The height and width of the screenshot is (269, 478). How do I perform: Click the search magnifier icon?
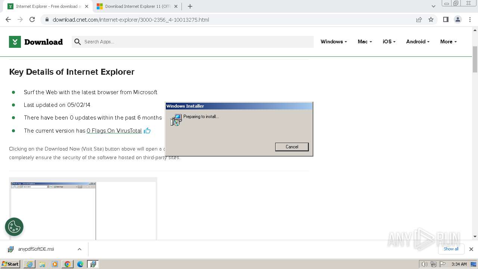point(77,42)
